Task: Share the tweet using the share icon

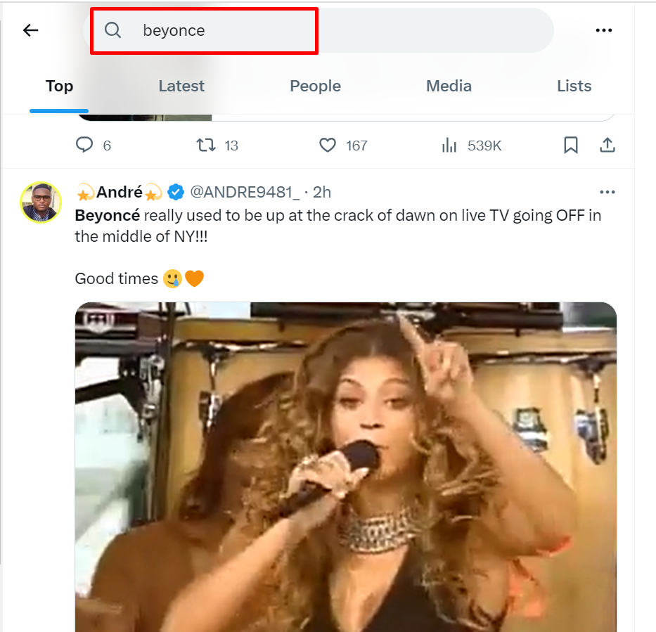Action: [x=607, y=144]
